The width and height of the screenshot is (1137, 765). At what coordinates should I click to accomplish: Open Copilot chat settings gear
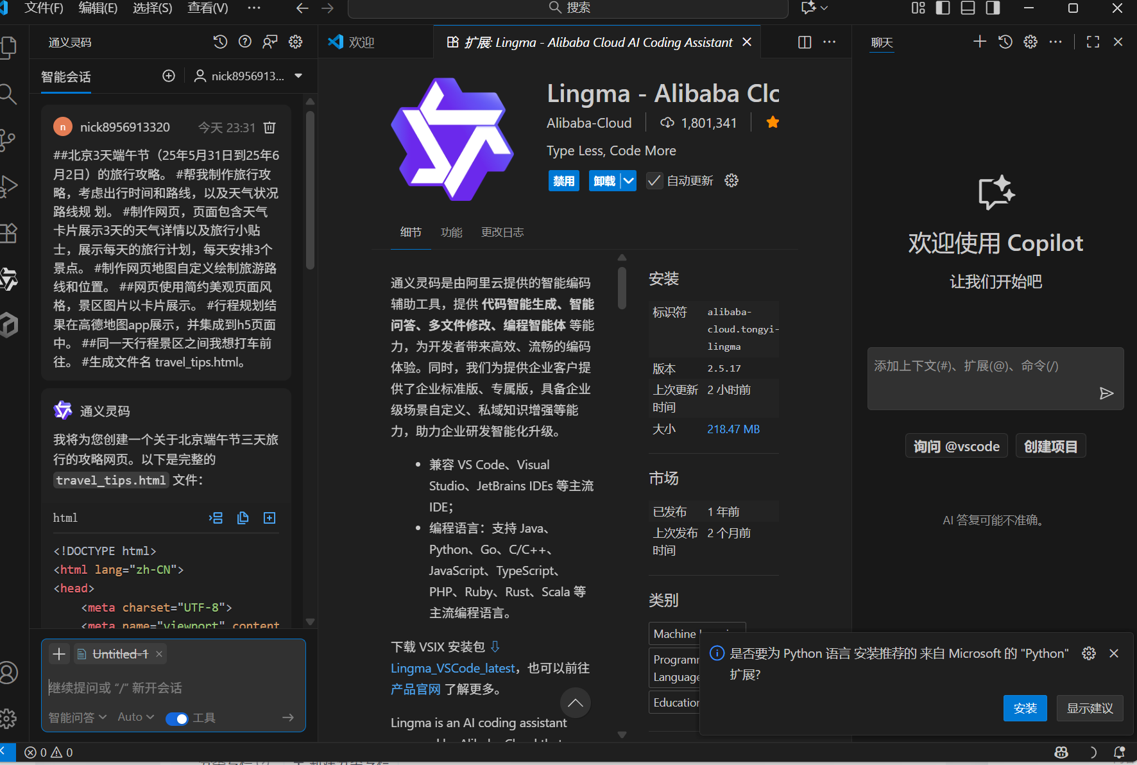1030,42
